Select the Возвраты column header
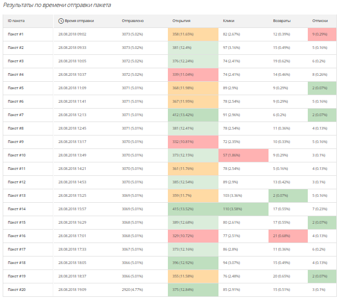339x299 pixels. pos(282,21)
